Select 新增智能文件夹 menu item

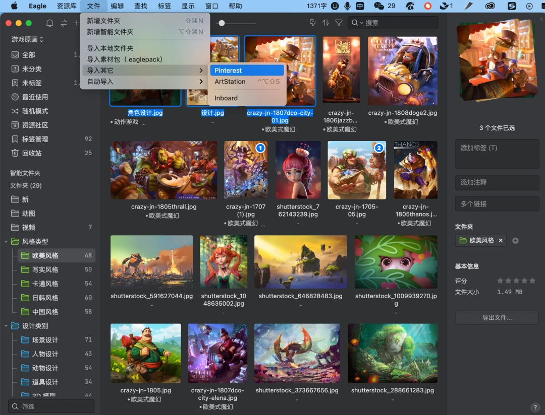pyautogui.click(x=145, y=32)
